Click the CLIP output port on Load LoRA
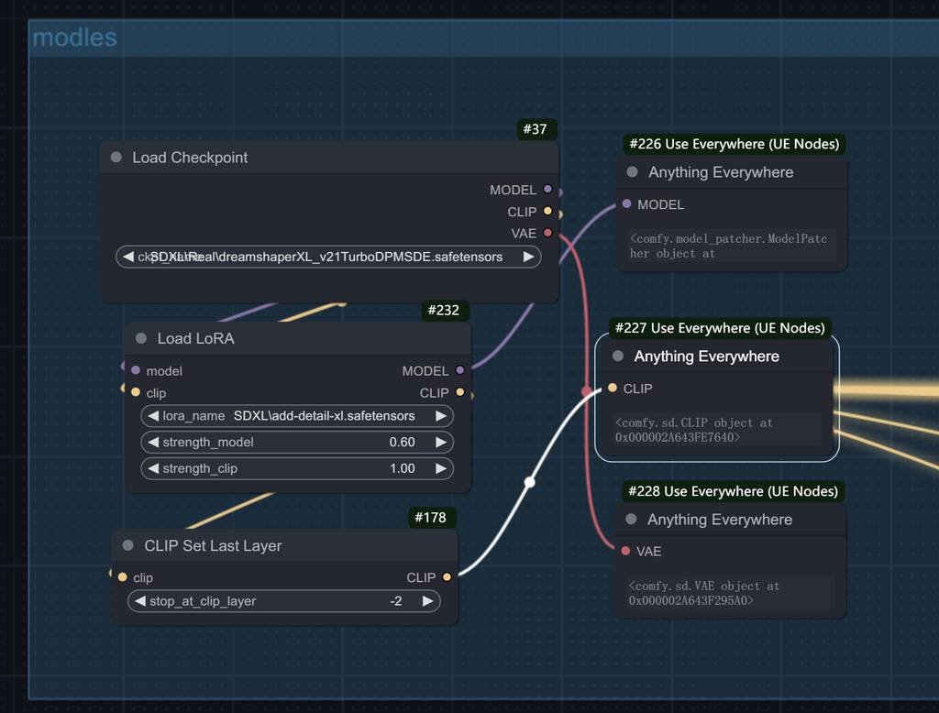 (459, 393)
